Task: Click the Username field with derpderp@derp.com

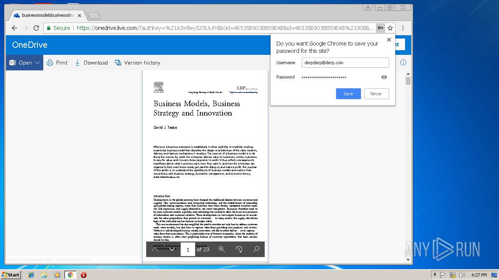Action: pos(345,62)
